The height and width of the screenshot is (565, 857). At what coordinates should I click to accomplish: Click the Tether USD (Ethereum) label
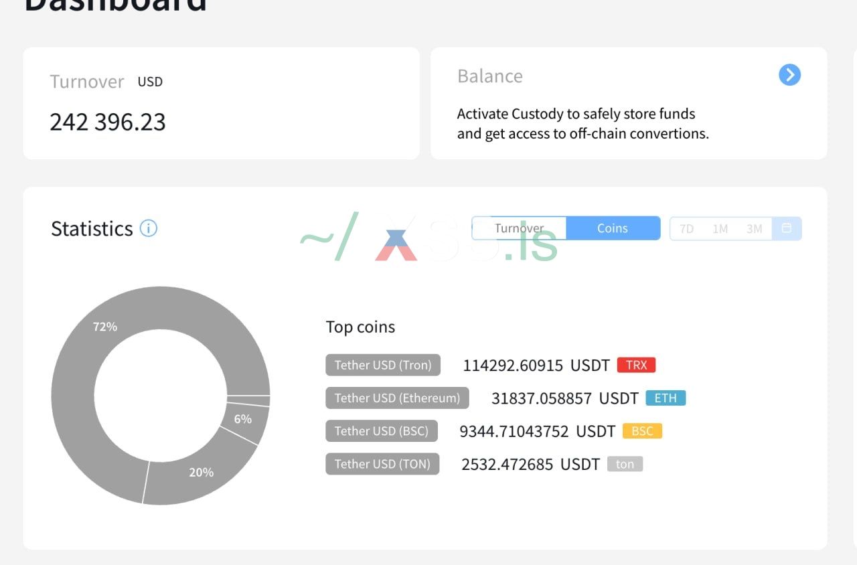point(397,398)
